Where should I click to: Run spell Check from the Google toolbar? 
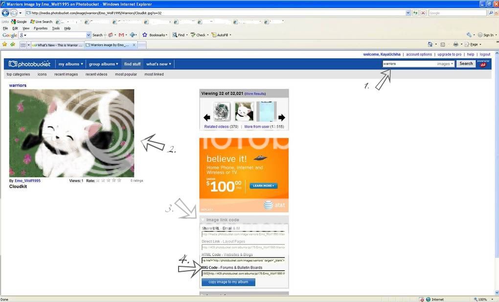(x=201, y=35)
